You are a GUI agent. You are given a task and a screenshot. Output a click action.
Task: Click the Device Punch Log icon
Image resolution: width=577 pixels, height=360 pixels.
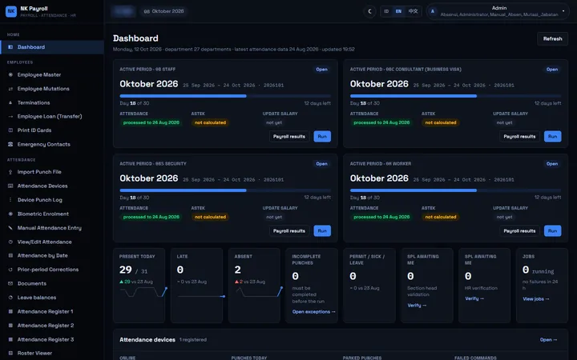(10, 199)
